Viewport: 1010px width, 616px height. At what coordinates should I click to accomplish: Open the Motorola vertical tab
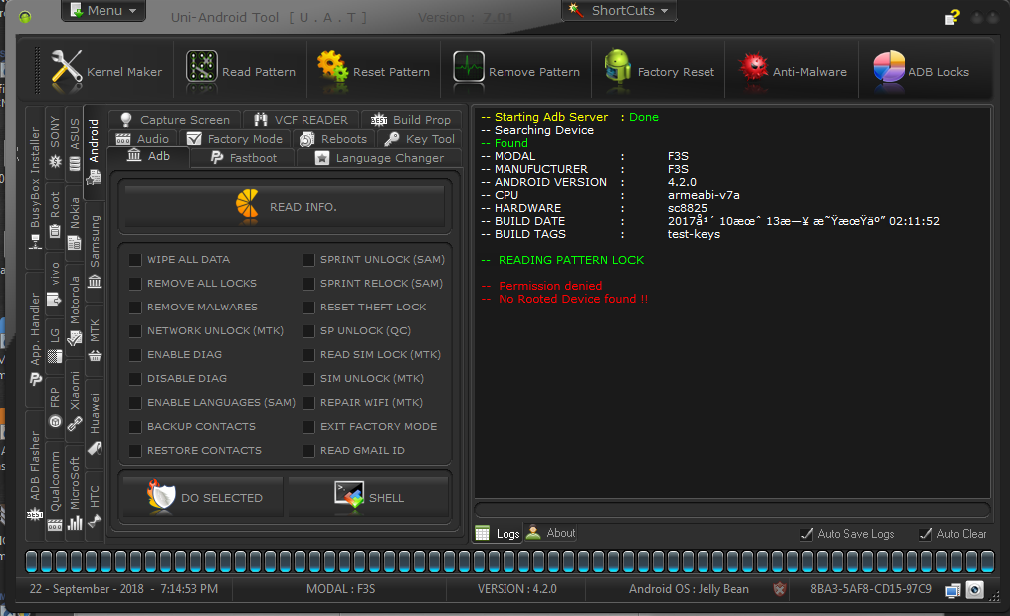(x=75, y=309)
